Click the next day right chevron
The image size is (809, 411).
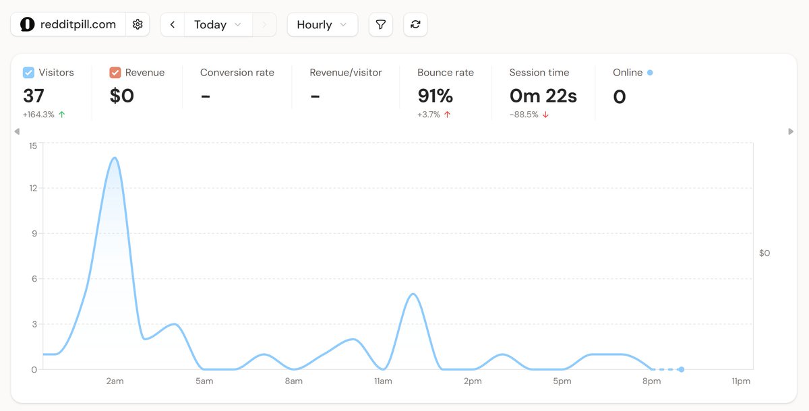click(x=264, y=24)
